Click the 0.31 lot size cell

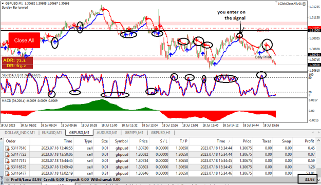point(105,174)
